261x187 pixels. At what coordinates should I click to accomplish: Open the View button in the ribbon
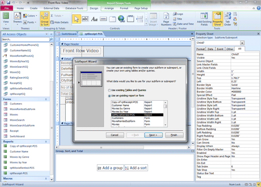[6, 19]
